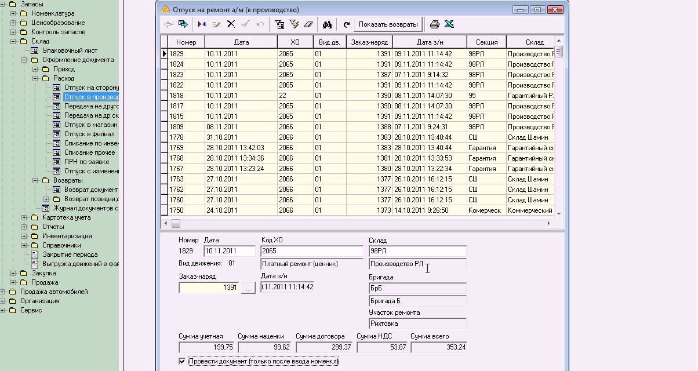Click the 'Дата' input field with 10.11.2011

pos(229,251)
